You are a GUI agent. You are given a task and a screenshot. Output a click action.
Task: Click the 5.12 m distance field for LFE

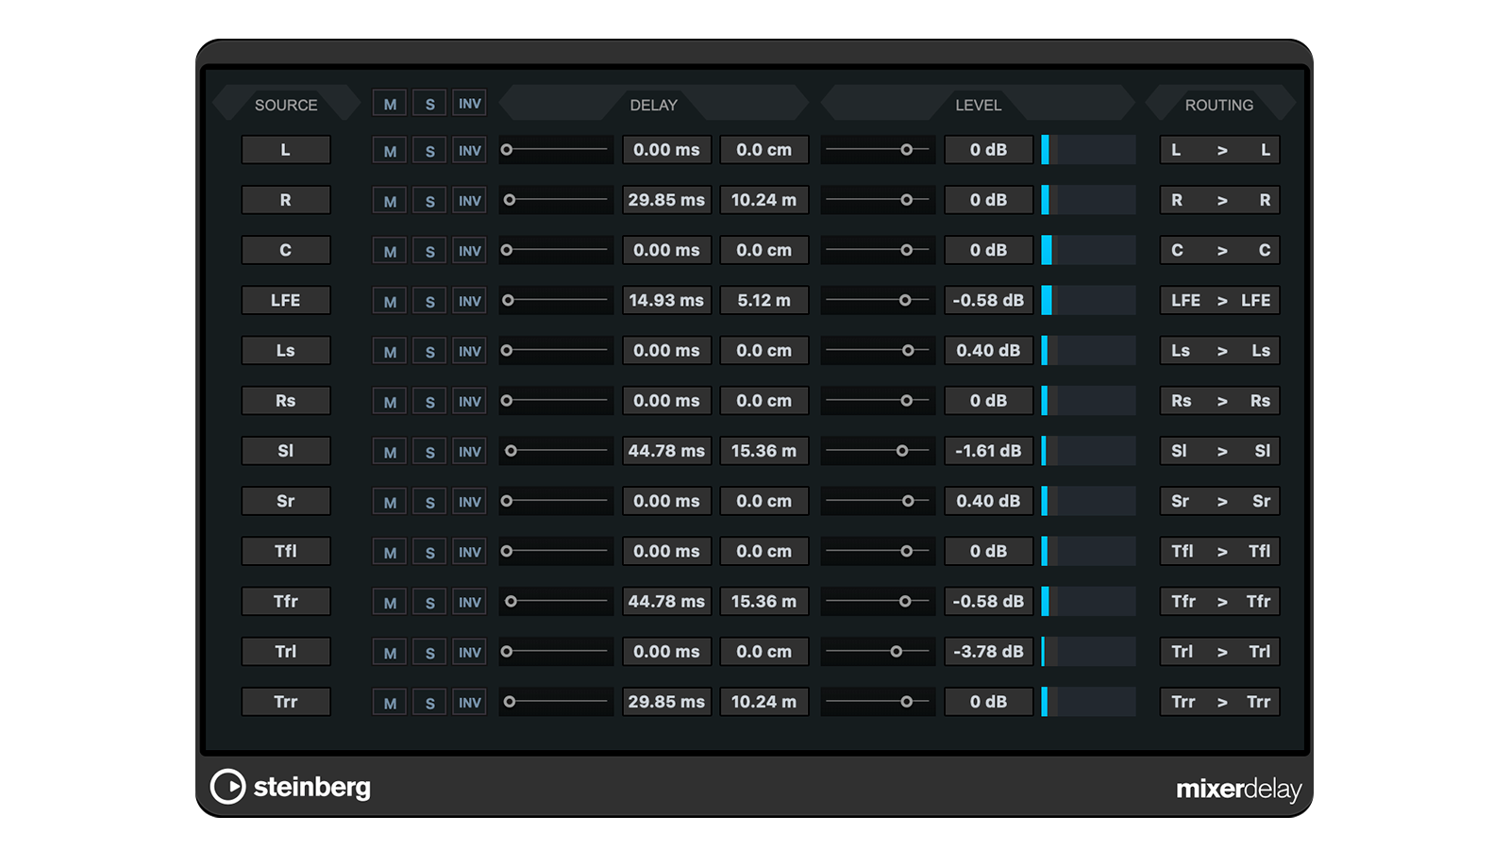[x=763, y=300]
